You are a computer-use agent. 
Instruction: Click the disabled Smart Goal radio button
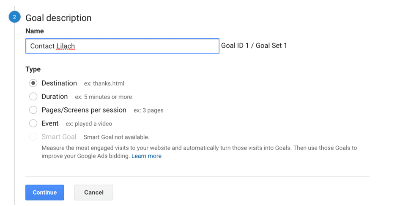point(33,136)
